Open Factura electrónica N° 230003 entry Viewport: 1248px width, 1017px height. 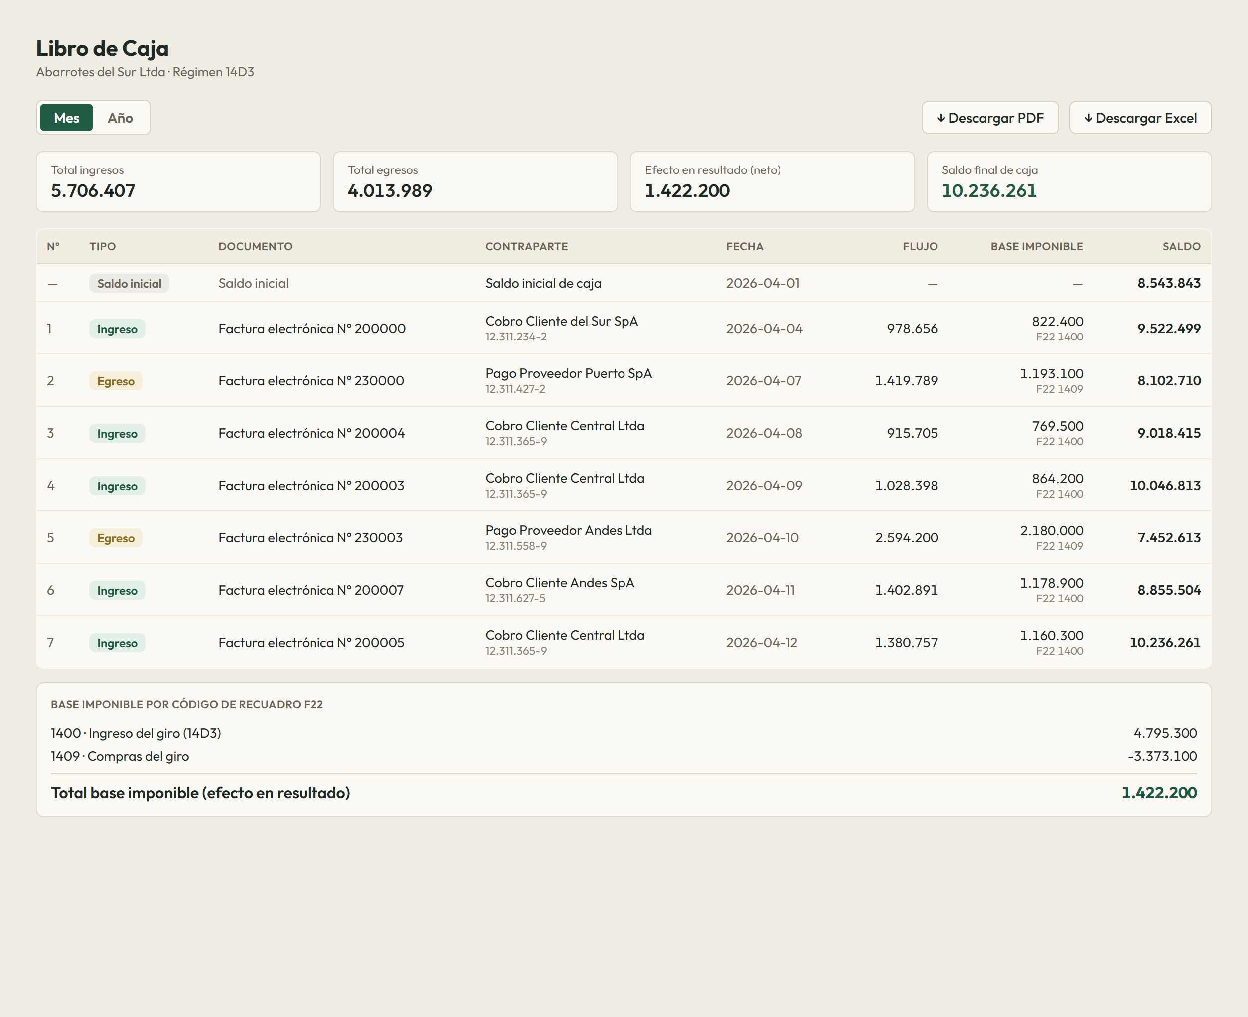311,538
